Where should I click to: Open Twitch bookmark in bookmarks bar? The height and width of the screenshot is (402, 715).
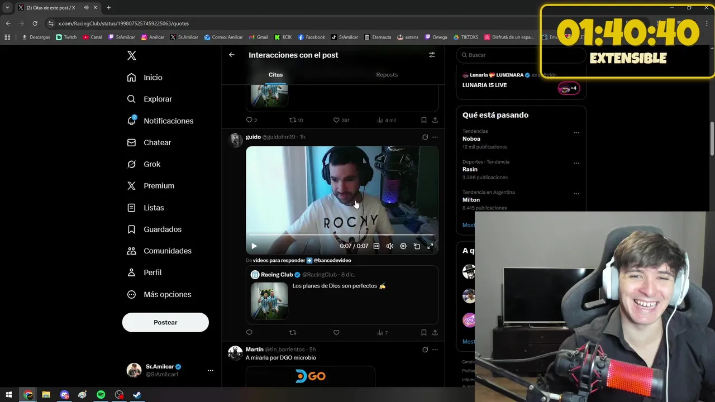(x=66, y=37)
